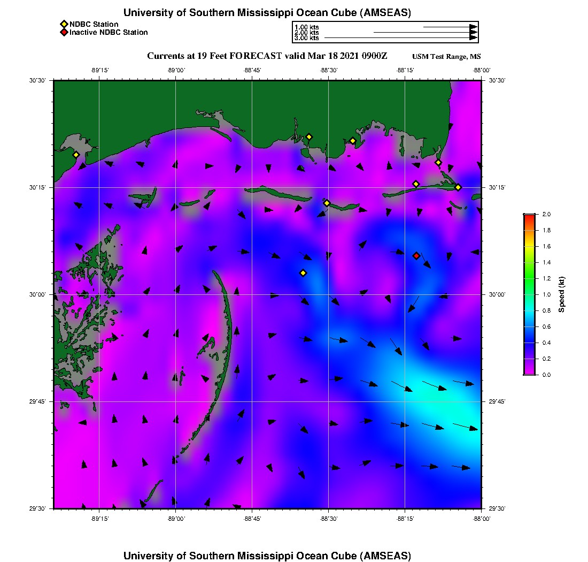Click the bottom Ocean Cube (AMSEAS) footer title
Image resolution: width=588 pixels, height=562 pixels.
click(x=267, y=556)
